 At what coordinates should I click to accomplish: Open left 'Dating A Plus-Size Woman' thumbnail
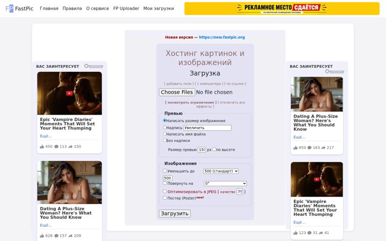click(x=69, y=183)
